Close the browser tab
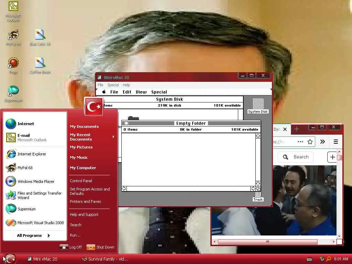The image size is (352, 264). coord(285,129)
